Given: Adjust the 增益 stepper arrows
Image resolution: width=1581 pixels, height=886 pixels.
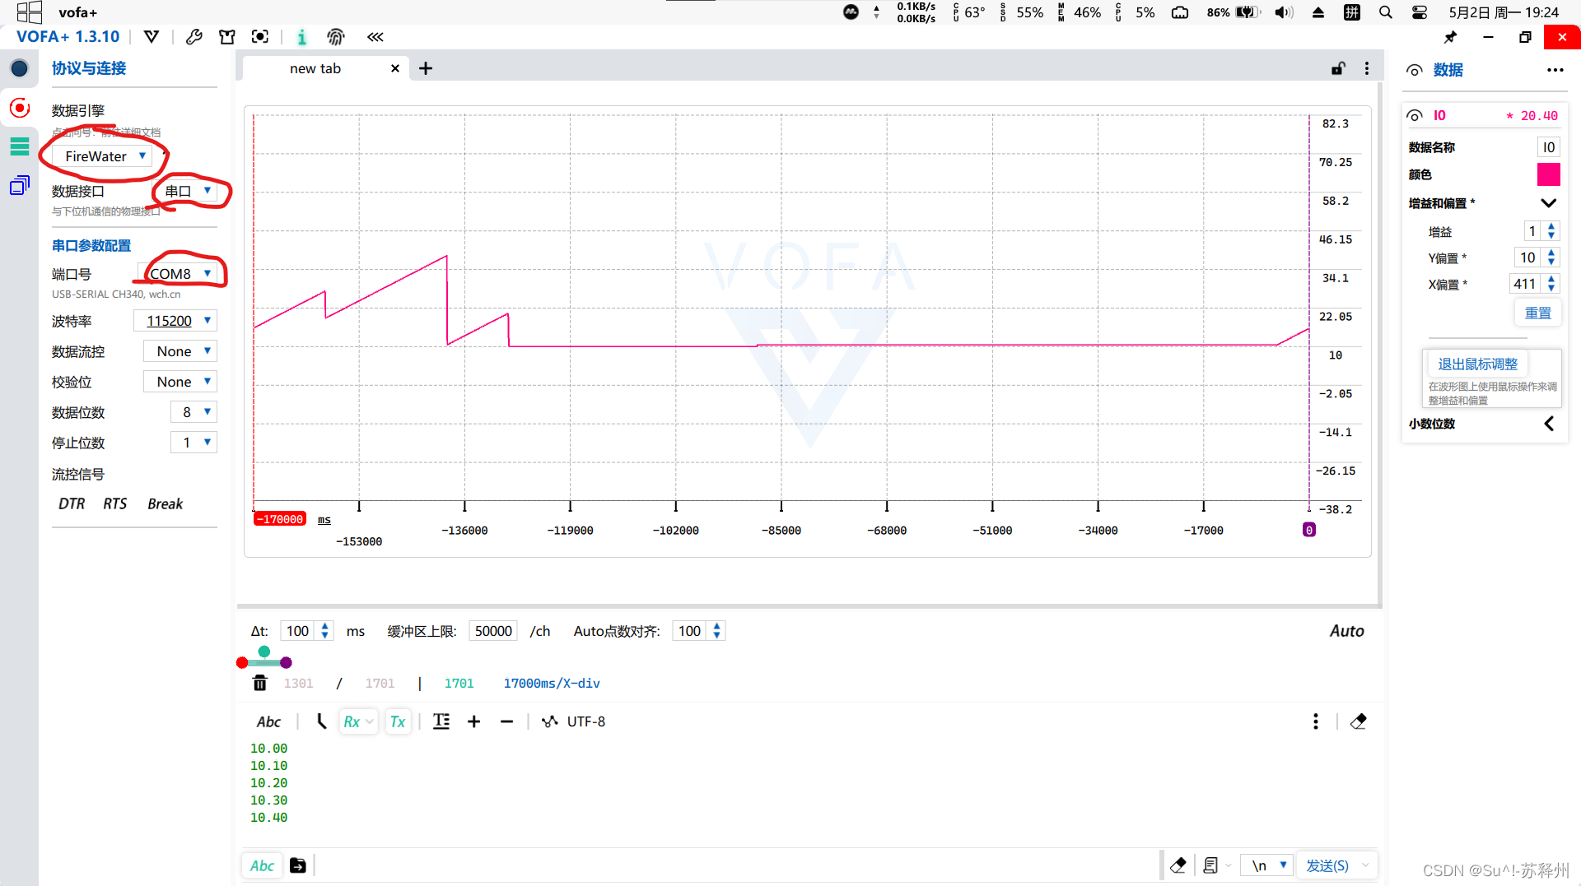Looking at the screenshot, I should 1551,231.
